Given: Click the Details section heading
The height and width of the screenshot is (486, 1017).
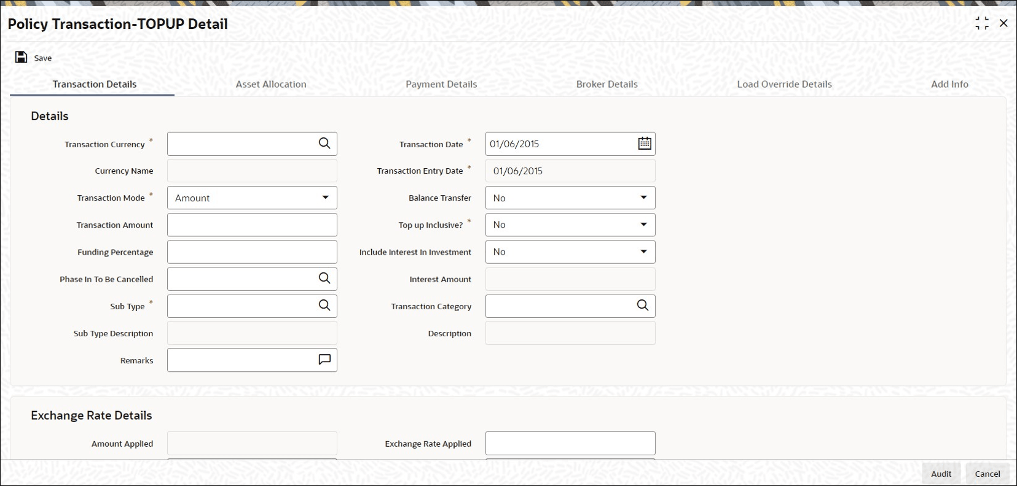Looking at the screenshot, I should point(50,116).
